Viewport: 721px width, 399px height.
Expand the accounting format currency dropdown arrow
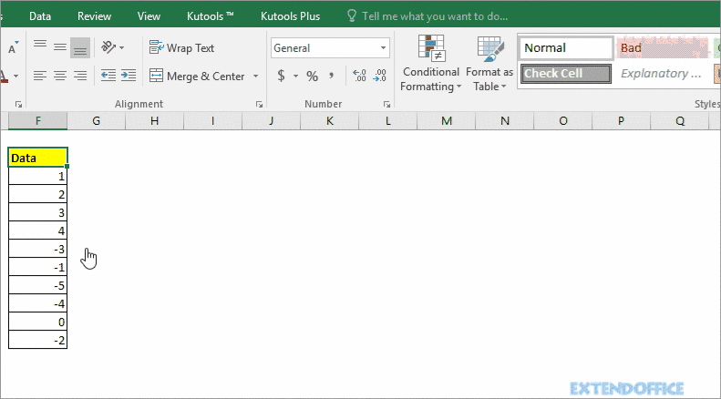pos(295,76)
